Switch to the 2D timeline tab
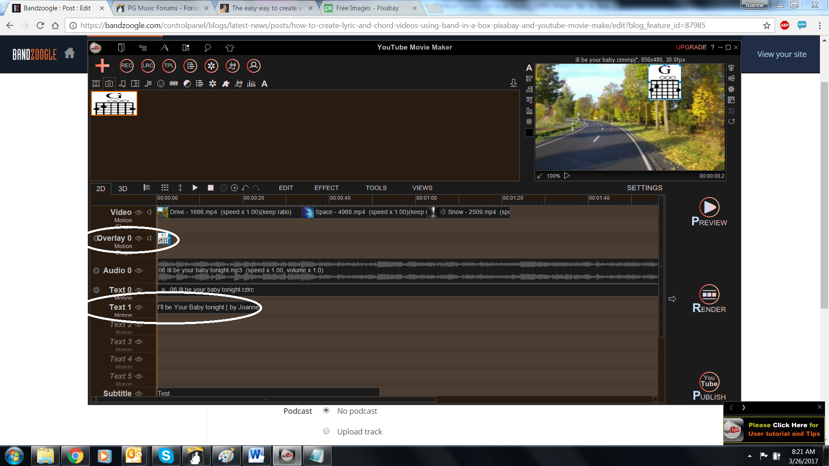Screen dimensions: 829x466 point(101,189)
